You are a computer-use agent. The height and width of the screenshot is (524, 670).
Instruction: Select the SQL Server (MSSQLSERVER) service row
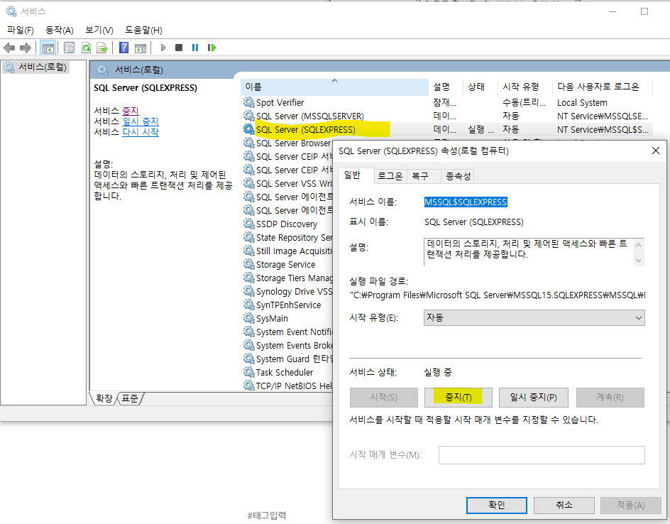446,116
